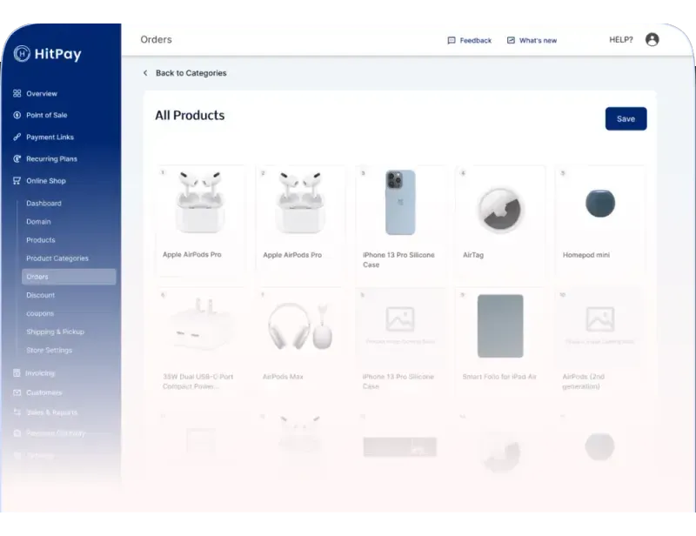Click the Feedback speech bubble icon

(452, 40)
